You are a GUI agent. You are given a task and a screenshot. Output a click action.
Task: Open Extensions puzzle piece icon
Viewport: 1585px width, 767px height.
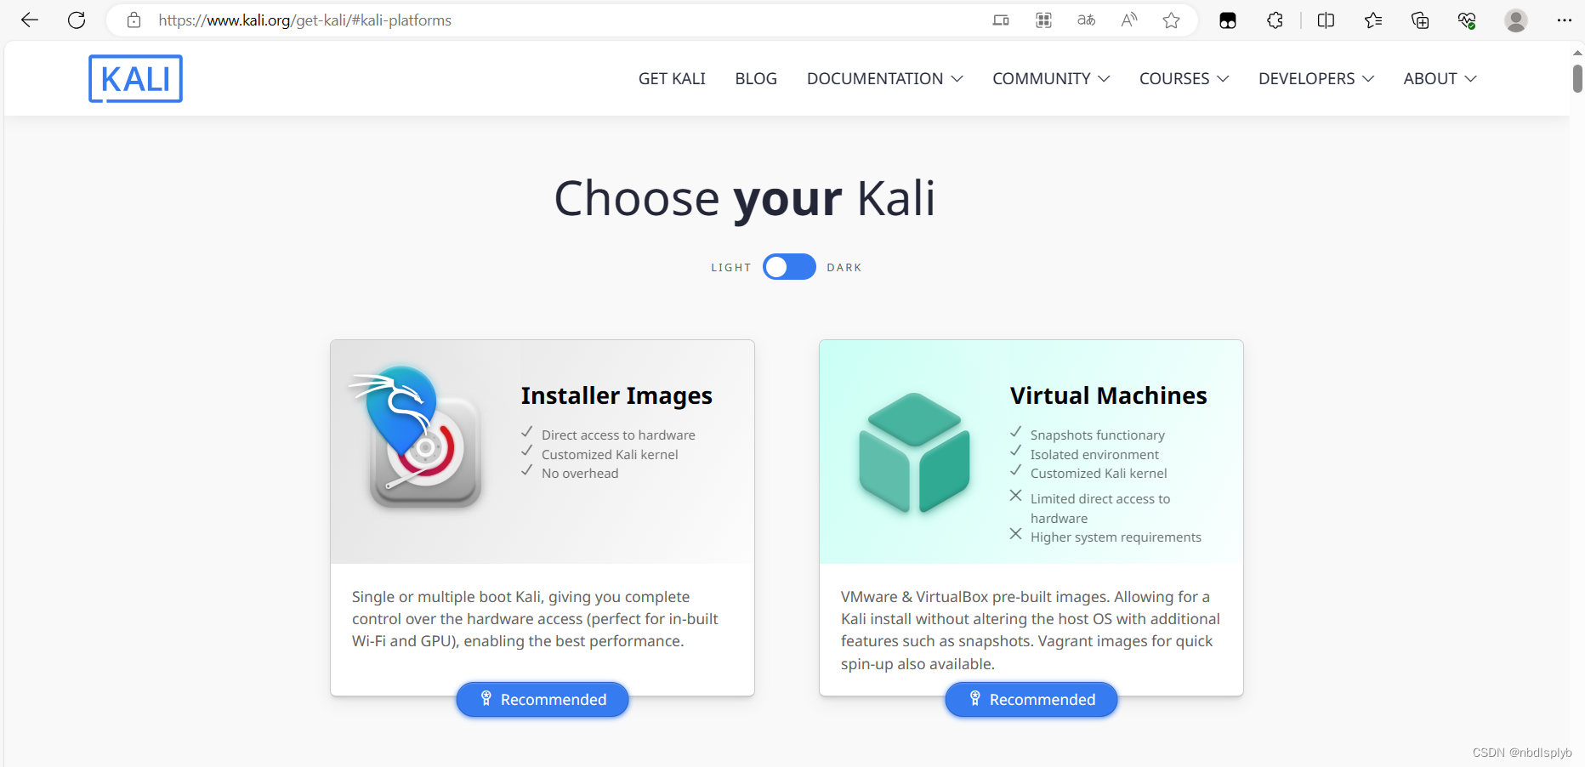tap(1275, 20)
